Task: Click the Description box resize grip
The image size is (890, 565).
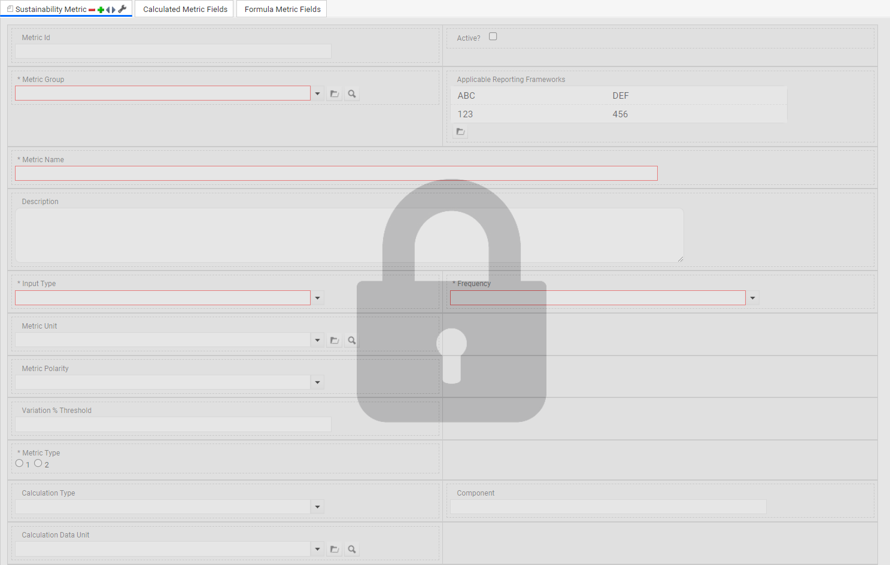Action: tap(679, 258)
